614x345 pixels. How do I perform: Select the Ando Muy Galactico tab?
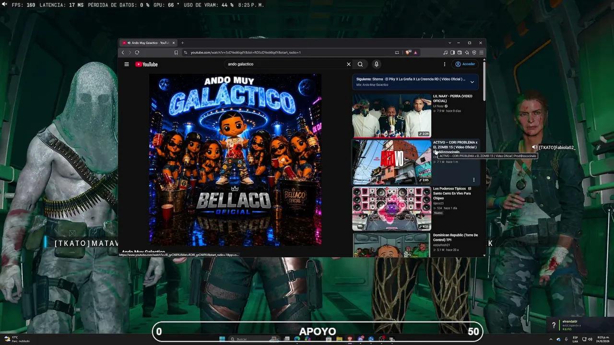click(x=148, y=43)
